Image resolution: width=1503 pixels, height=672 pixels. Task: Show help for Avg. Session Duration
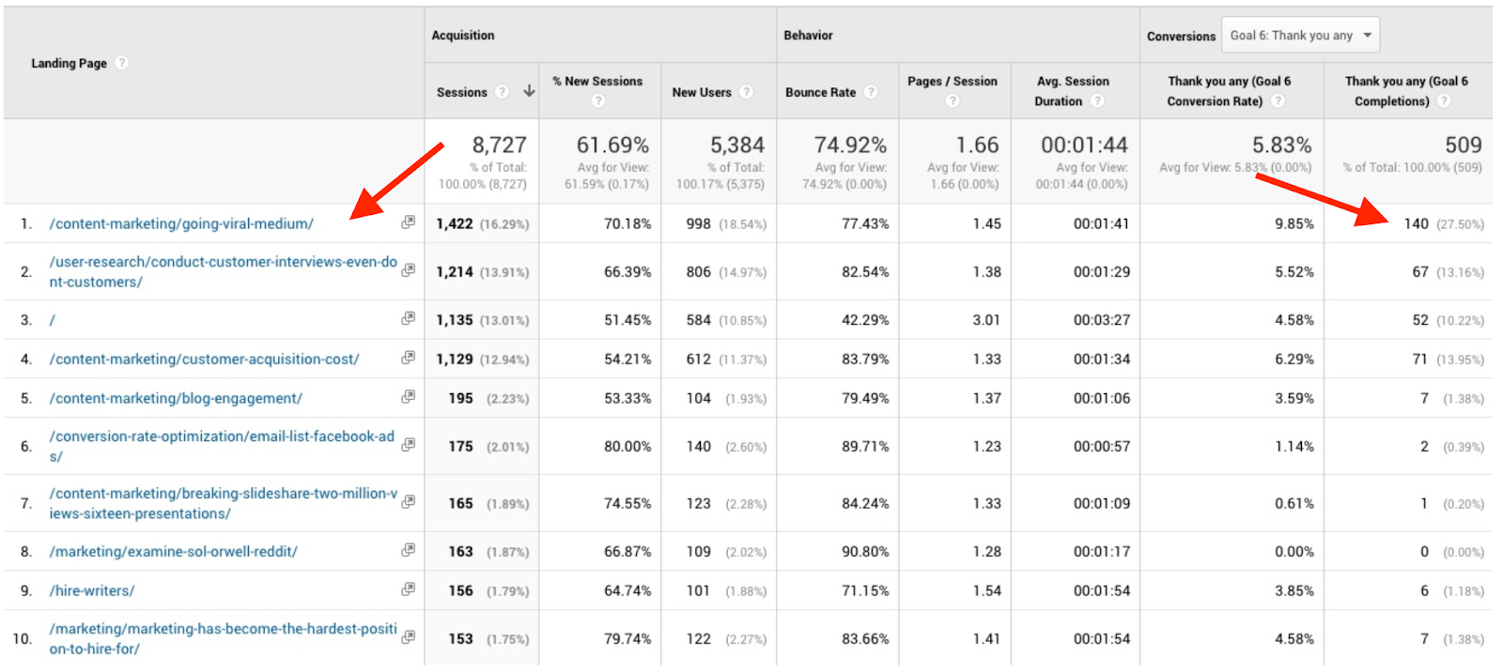[1097, 101]
